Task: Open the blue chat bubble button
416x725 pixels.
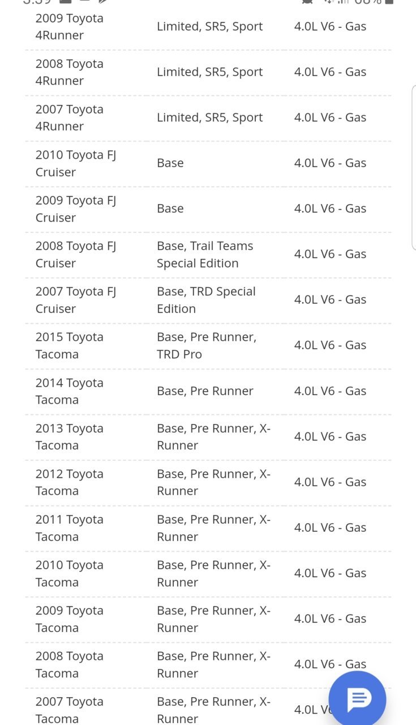Action: point(357,699)
